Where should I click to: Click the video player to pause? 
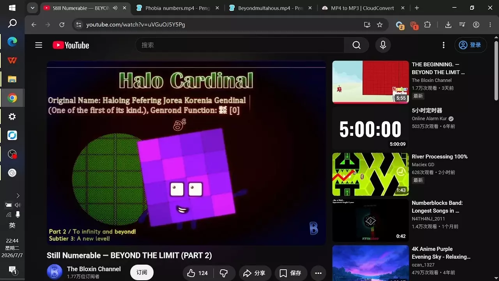pyautogui.click(x=186, y=153)
